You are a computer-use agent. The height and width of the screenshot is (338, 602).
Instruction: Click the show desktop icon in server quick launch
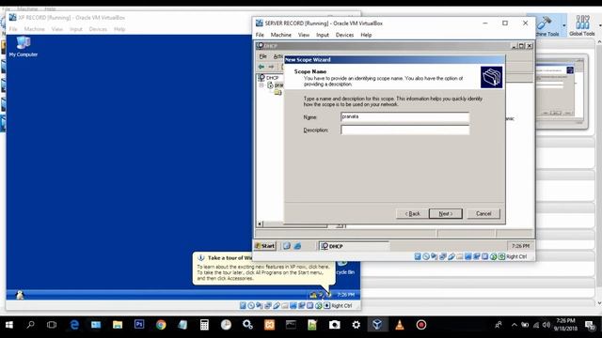[x=287, y=246]
